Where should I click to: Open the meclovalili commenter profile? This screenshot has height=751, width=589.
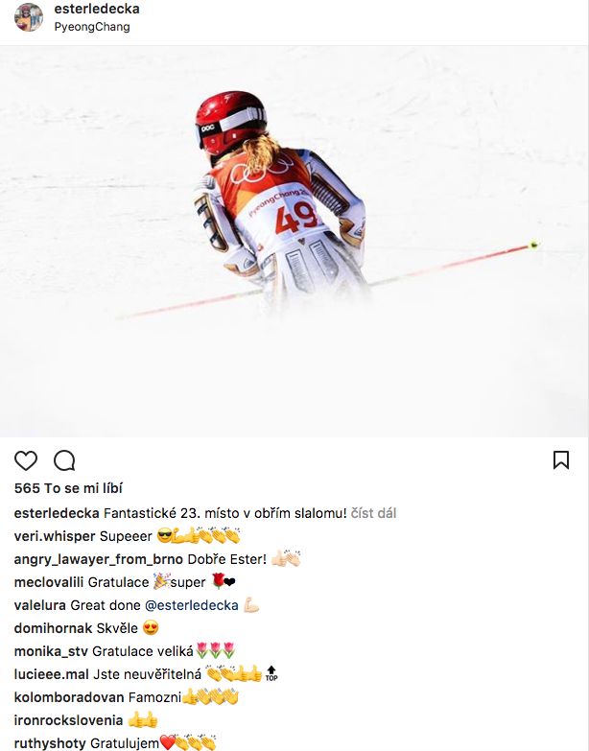tap(49, 582)
